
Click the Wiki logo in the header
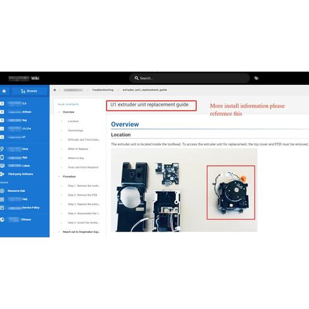point(24,79)
